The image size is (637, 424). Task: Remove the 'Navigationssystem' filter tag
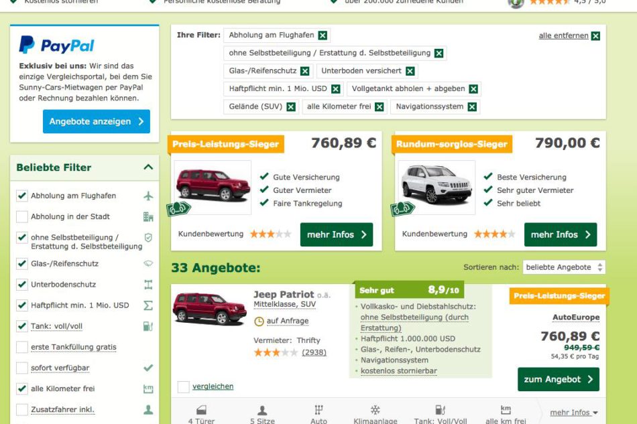coord(472,107)
